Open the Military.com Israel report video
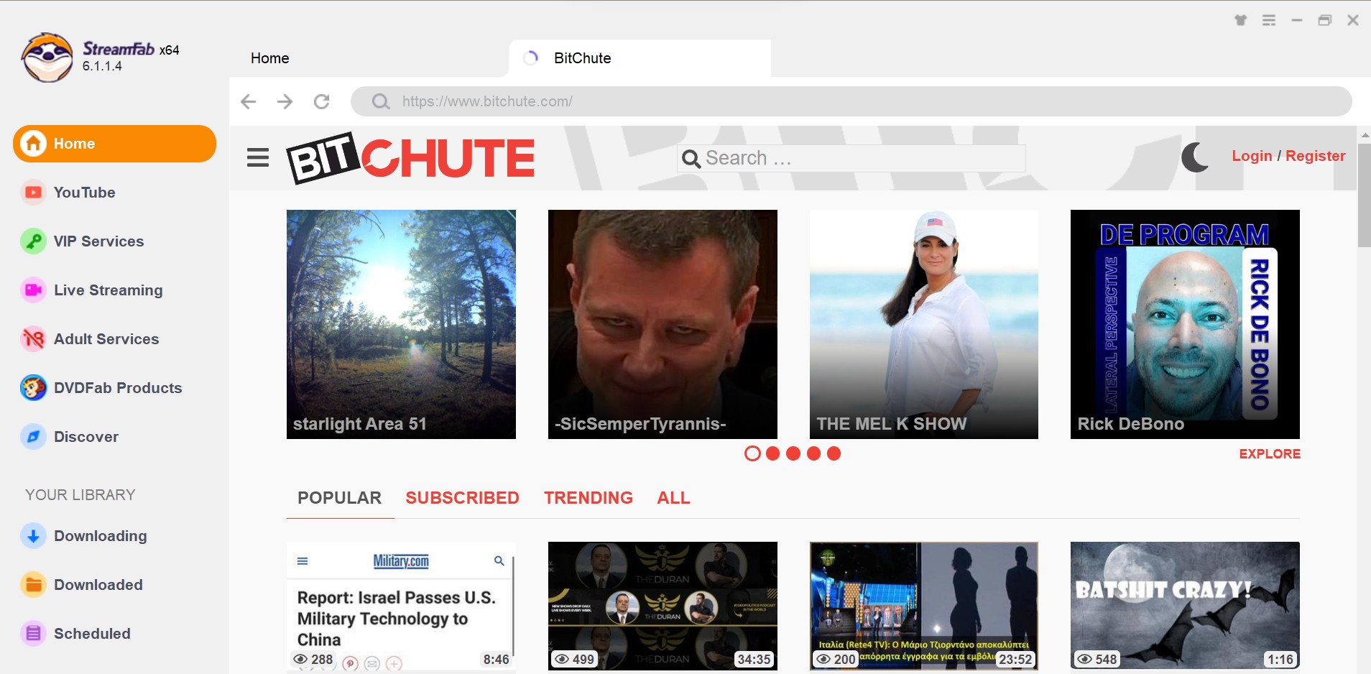This screenshot has height=674, width=1371. (x=401, y=606)
